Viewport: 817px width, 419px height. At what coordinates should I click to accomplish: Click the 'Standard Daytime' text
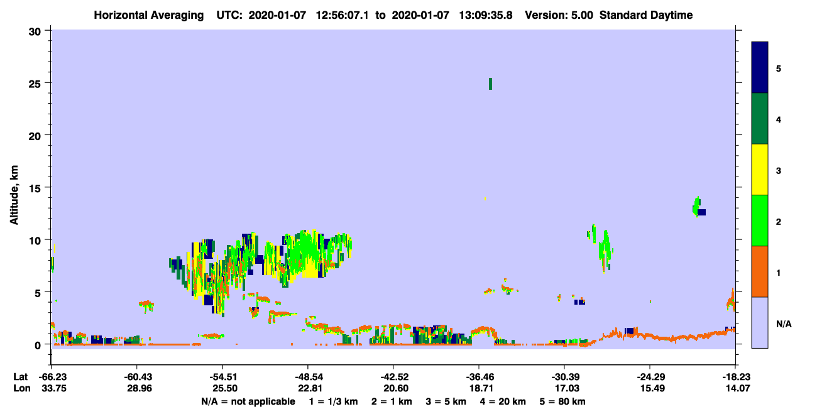[646, 15]
